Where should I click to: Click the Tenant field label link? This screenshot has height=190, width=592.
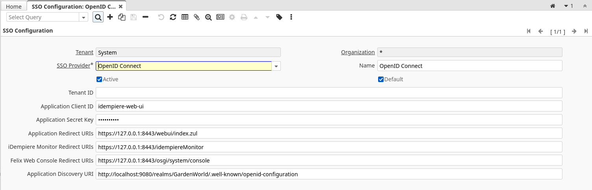pos(84,52)
